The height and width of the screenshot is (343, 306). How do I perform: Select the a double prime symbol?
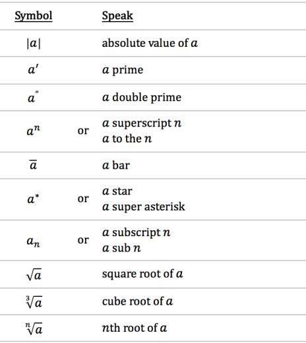coord(33,97)
